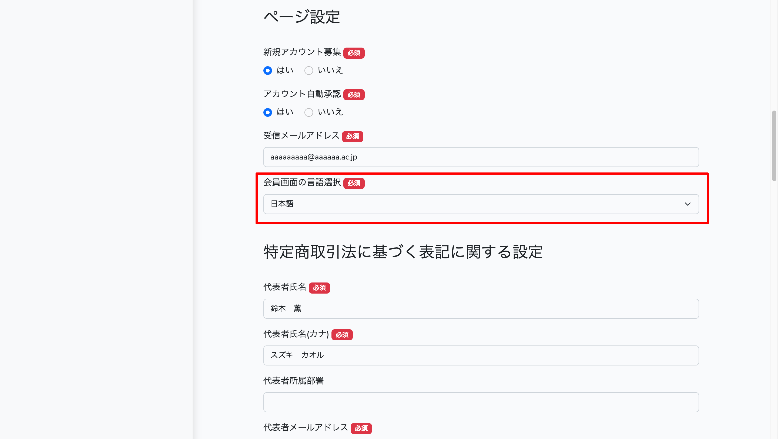The height and width of the screenshot is (439, 778).
Task: Click the 必須 badge next to 代表者氏名
Action: (319, 288)
